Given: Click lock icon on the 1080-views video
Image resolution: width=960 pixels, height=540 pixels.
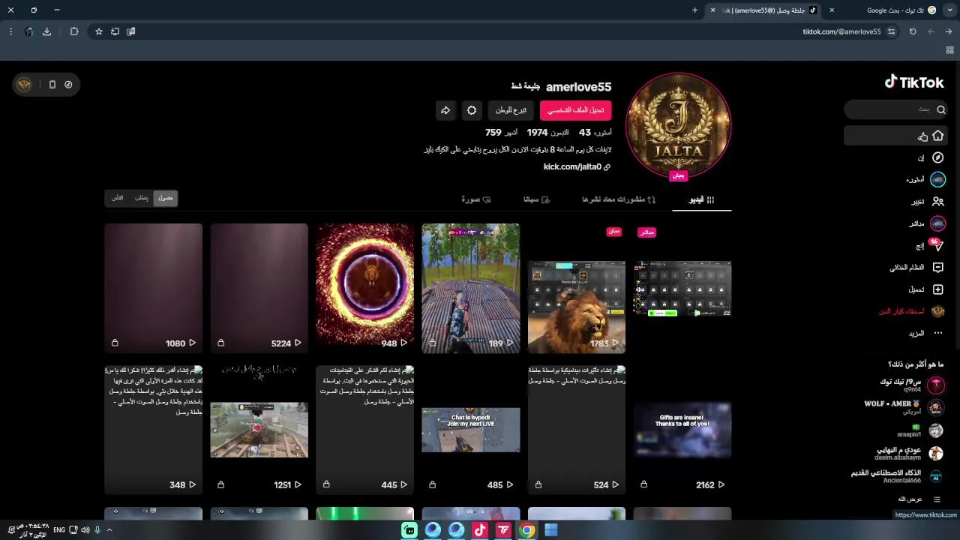Looking at the screenshot, I should pos(115,343).
